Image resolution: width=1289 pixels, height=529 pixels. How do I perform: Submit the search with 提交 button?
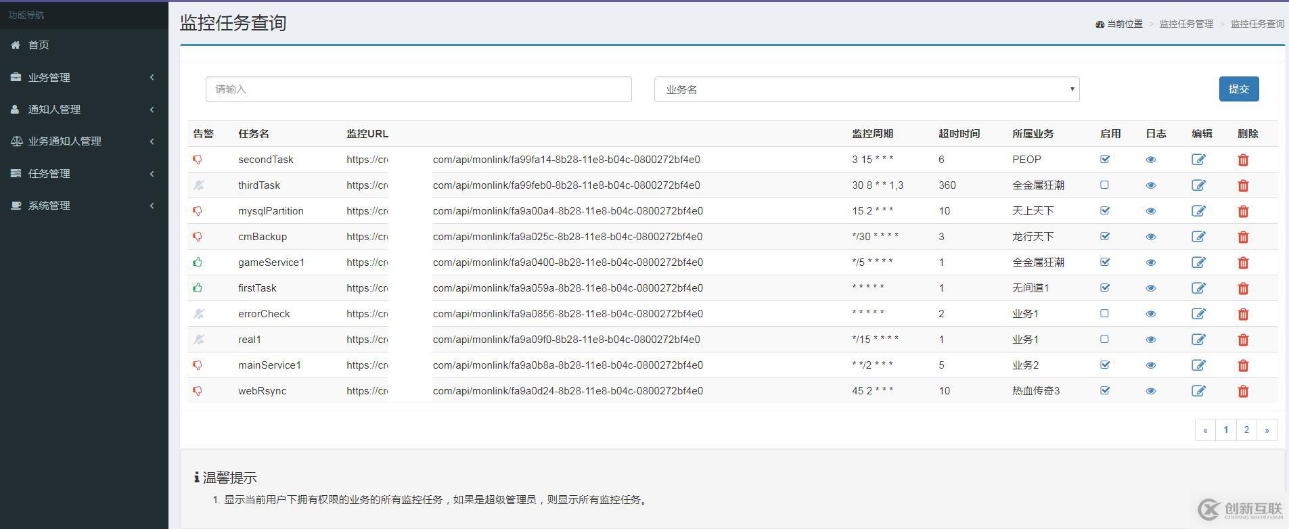[1239, 89]
